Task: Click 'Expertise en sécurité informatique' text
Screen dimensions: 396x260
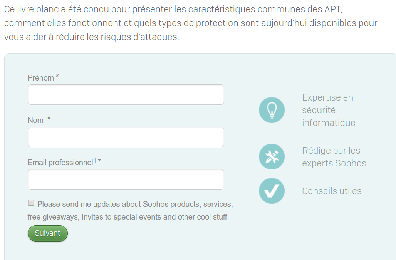Action: tap(329, 110)
